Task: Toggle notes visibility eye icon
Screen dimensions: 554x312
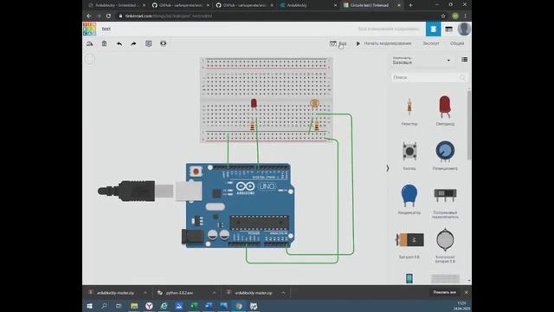Action: (x=164, y=43)
